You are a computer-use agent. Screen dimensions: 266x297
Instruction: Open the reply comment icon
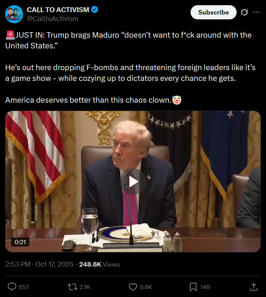coord(12,287)
